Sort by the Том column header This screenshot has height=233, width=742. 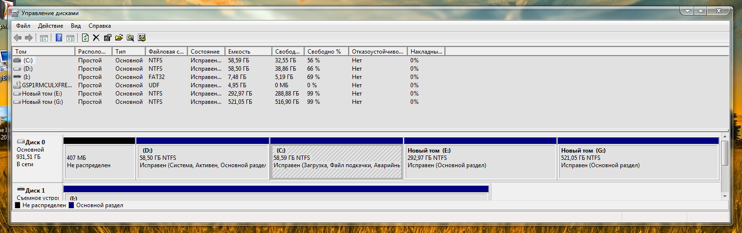point(44,51)
